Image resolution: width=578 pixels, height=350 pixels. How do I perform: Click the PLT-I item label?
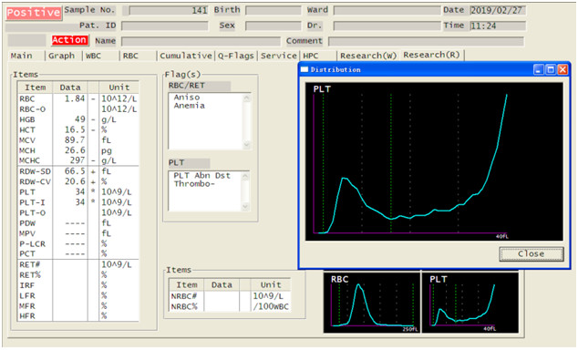pos(32,202)
